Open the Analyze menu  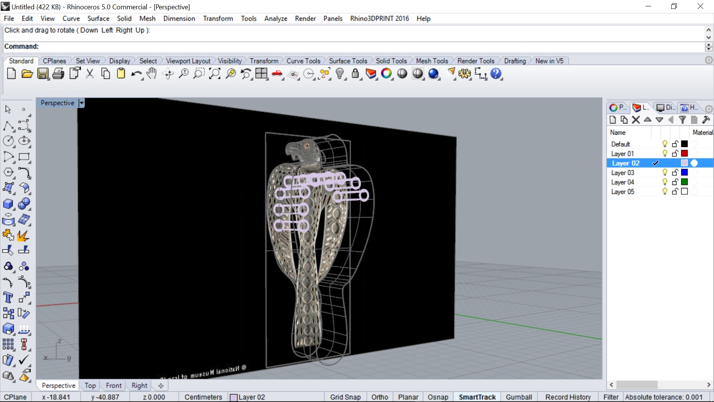click(276, 19)
